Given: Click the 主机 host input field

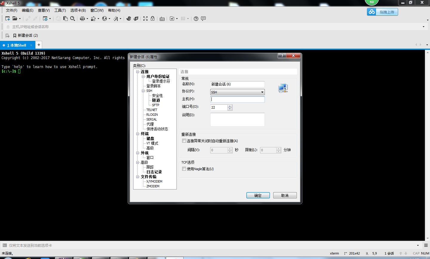Looking at the screenshot, I should pos(237,99).
